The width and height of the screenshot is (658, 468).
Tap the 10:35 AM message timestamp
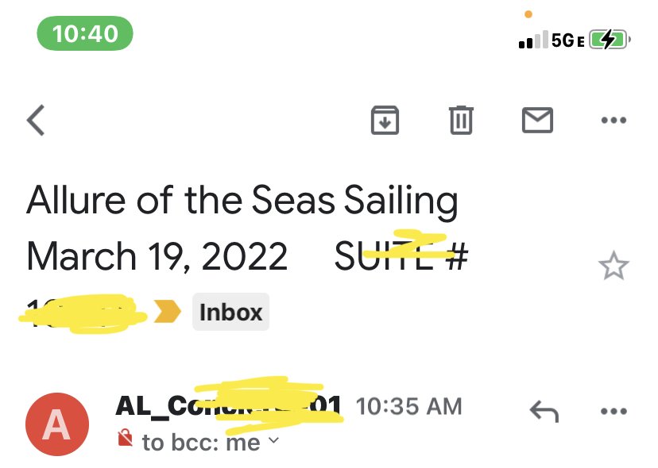408,406
